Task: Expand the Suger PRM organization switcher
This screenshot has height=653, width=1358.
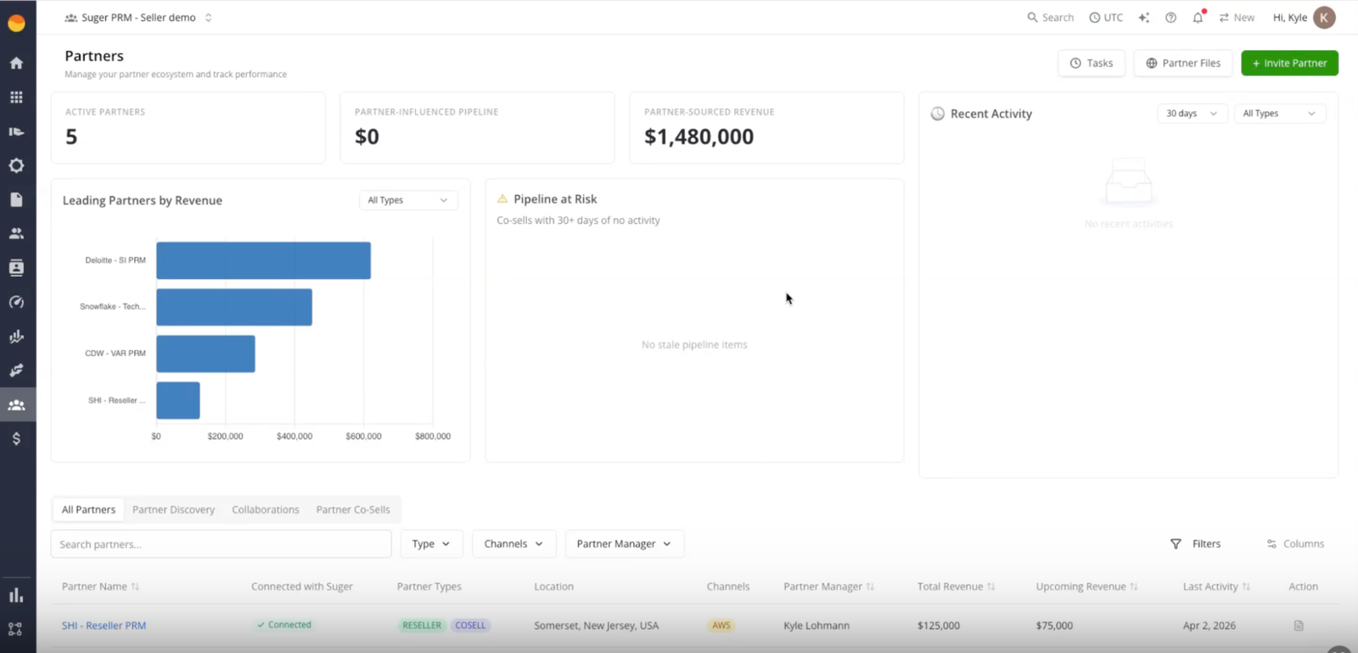Action: 138,17
